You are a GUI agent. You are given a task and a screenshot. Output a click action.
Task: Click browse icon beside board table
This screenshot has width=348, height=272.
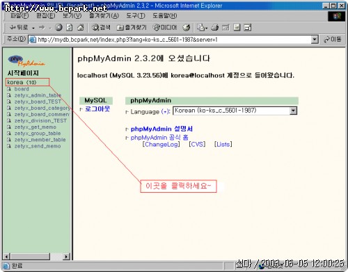coord(9,89)
